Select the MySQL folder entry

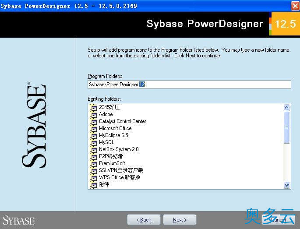coord(106,142)
